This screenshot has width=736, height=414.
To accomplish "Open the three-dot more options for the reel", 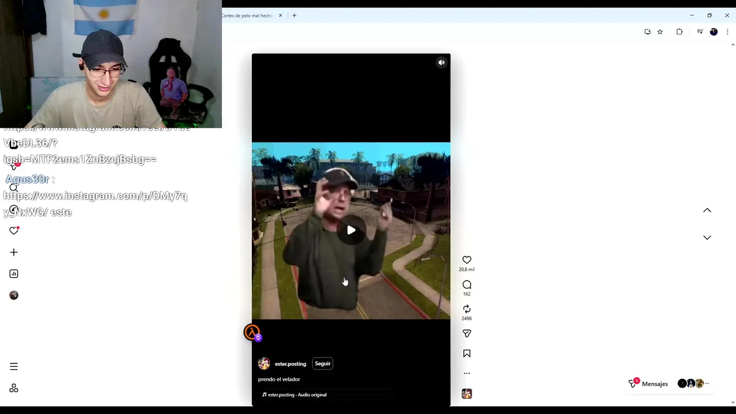I will 467,373.
